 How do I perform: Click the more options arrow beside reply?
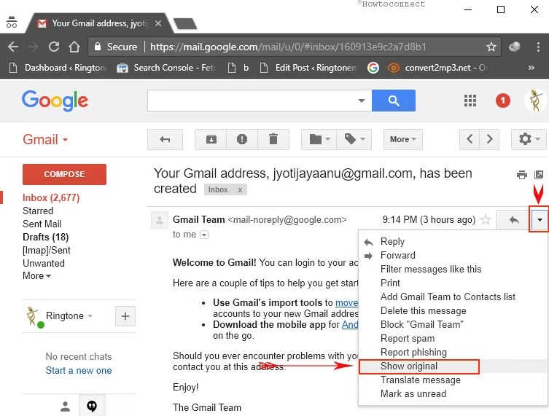click(x=540, y=220)
